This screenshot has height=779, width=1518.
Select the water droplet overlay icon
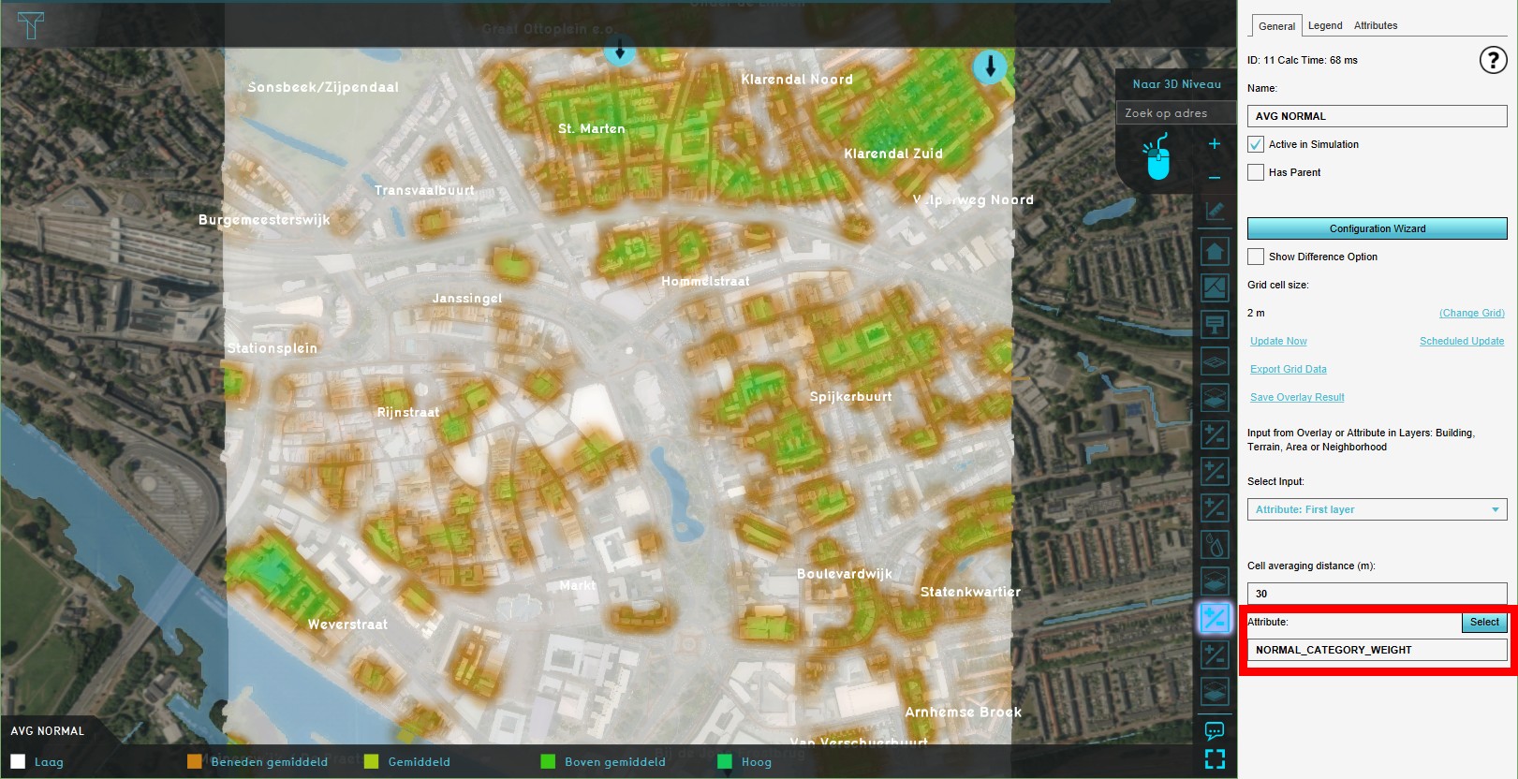1215,544
